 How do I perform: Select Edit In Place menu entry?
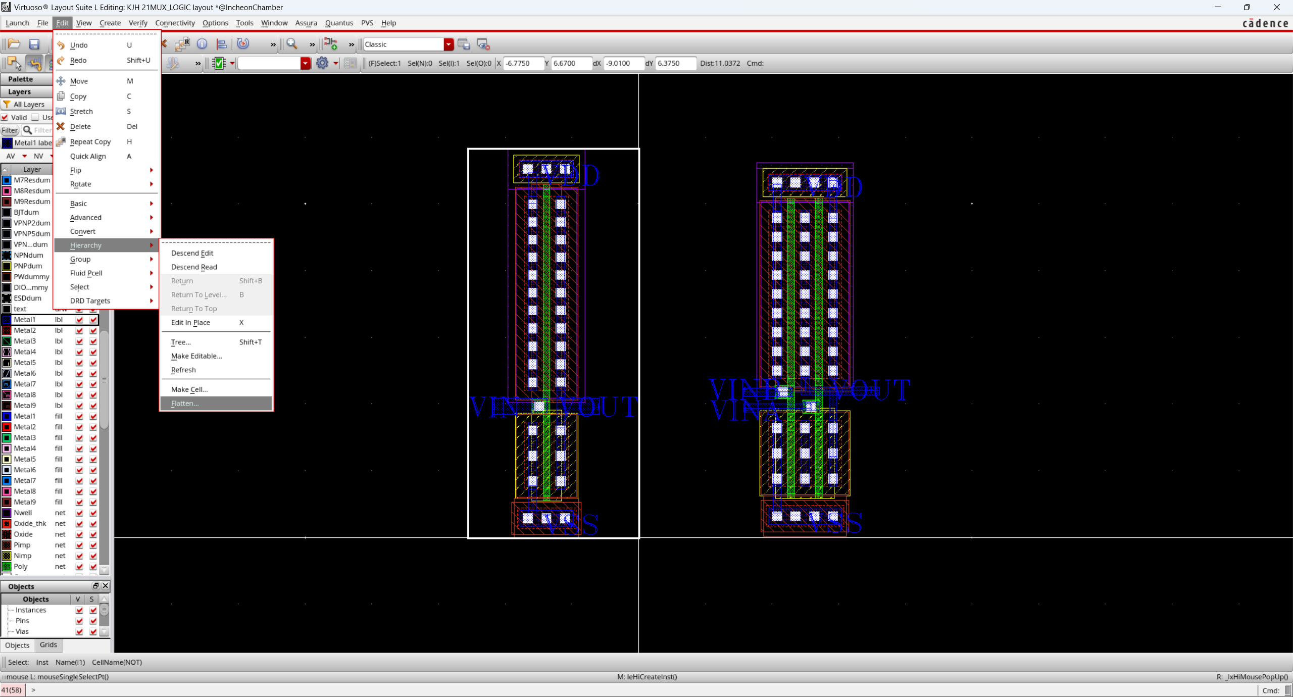[216, 322]
